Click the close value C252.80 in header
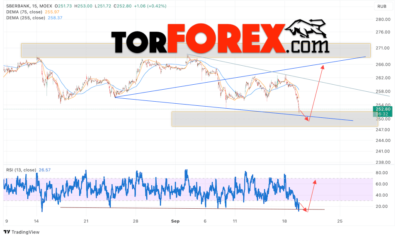The height and width of the screenshot is (238, 398). point(123,6)
